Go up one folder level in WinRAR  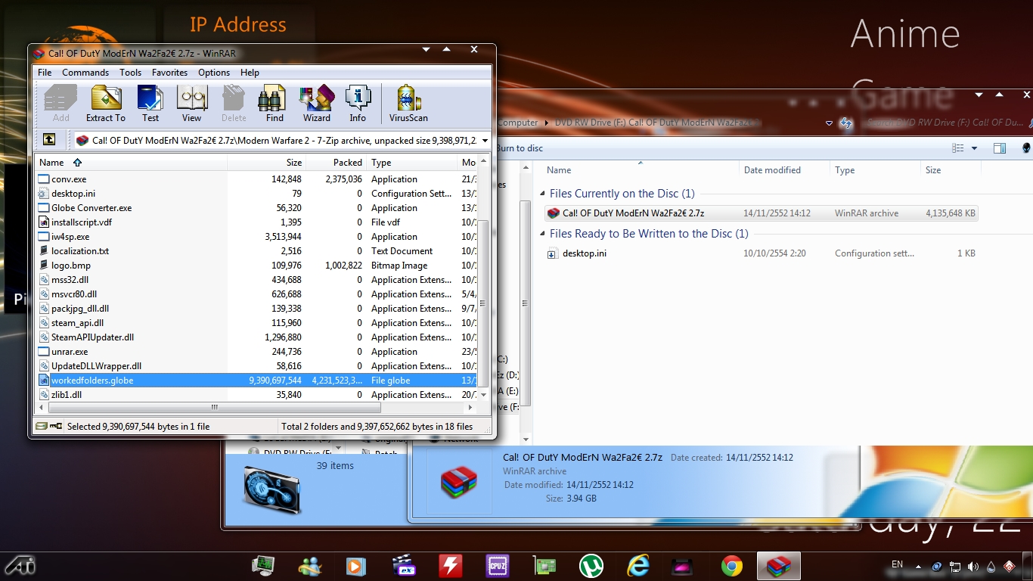tap(48, 139)
